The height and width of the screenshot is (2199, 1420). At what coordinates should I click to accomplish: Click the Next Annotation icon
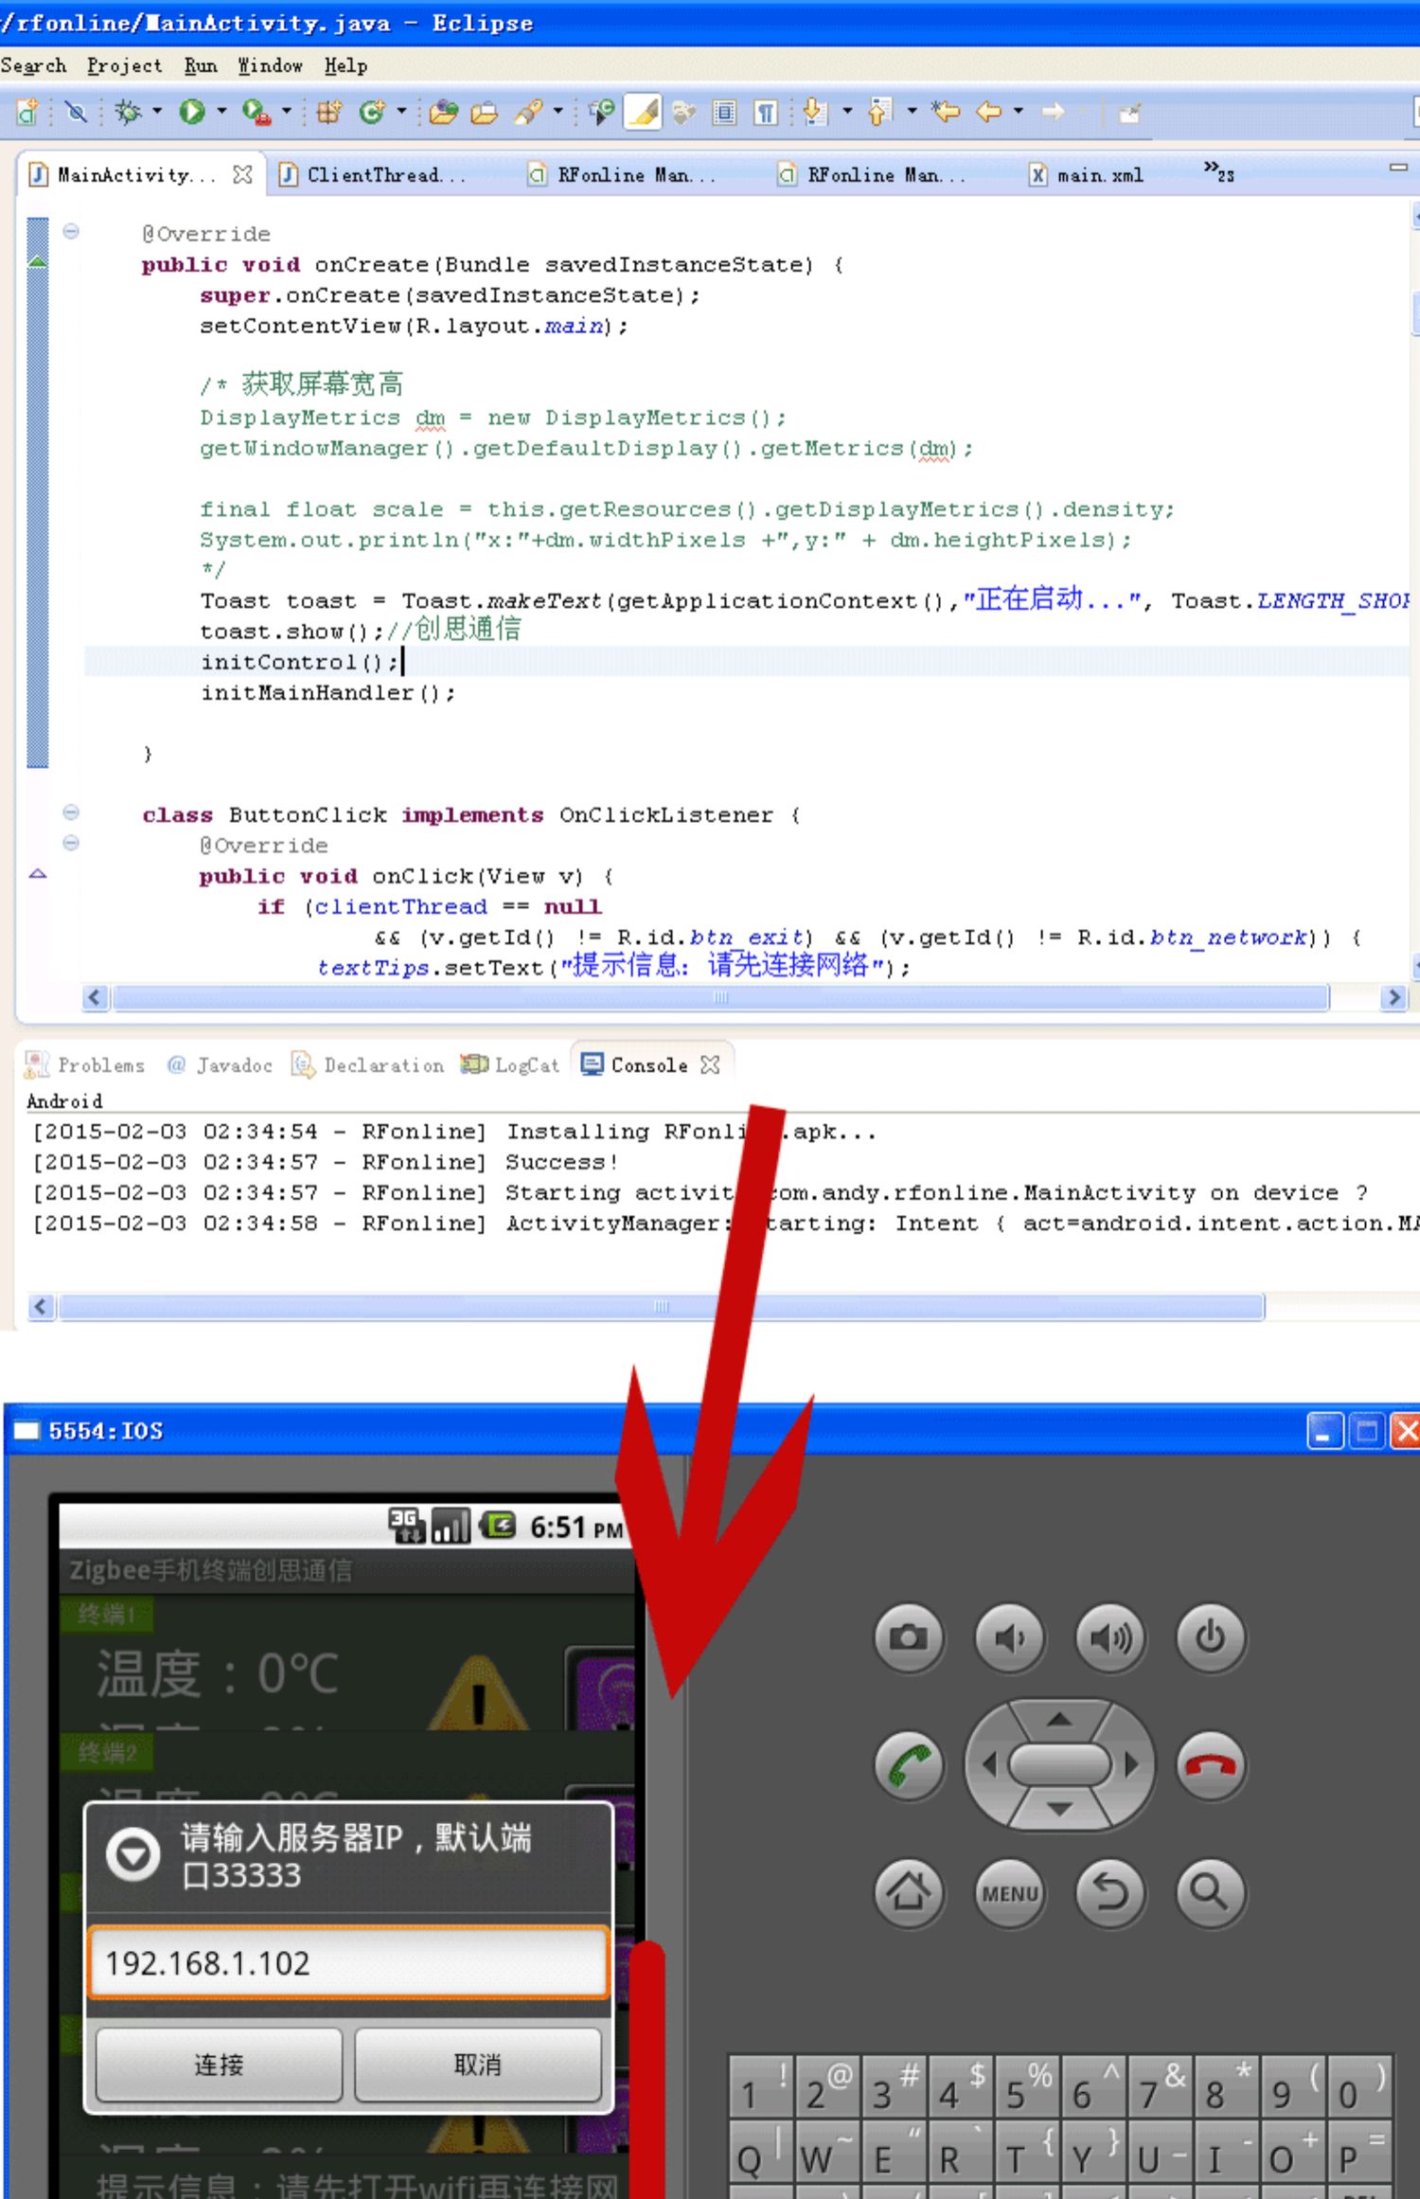click(x=813, y=113)
